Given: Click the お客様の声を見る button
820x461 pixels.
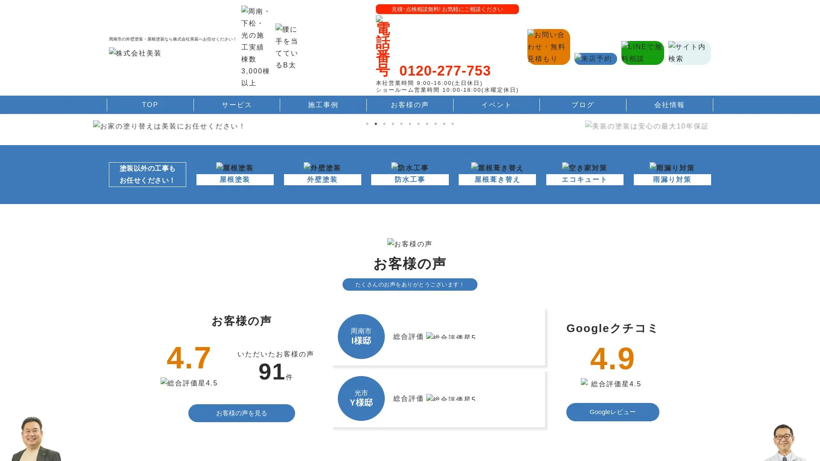Looking at the screenshot, I should click(x=242, y=413).
